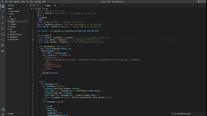Open Remote Explorer in activity bar
This screenshot has width=207, height=116.
[x=3, y=34]
